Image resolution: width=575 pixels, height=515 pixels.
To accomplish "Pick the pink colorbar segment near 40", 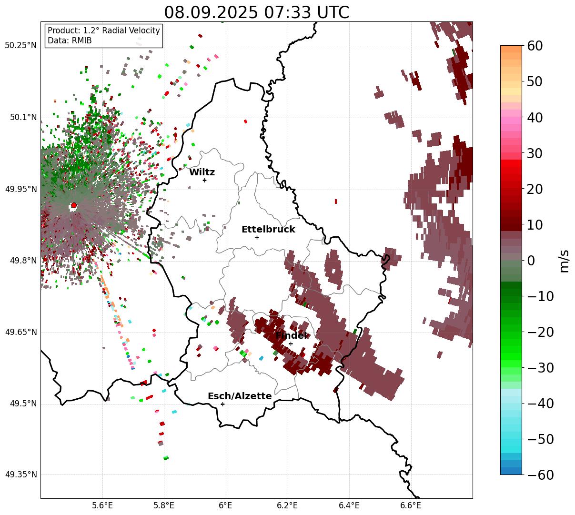I will tap(511, 121).
